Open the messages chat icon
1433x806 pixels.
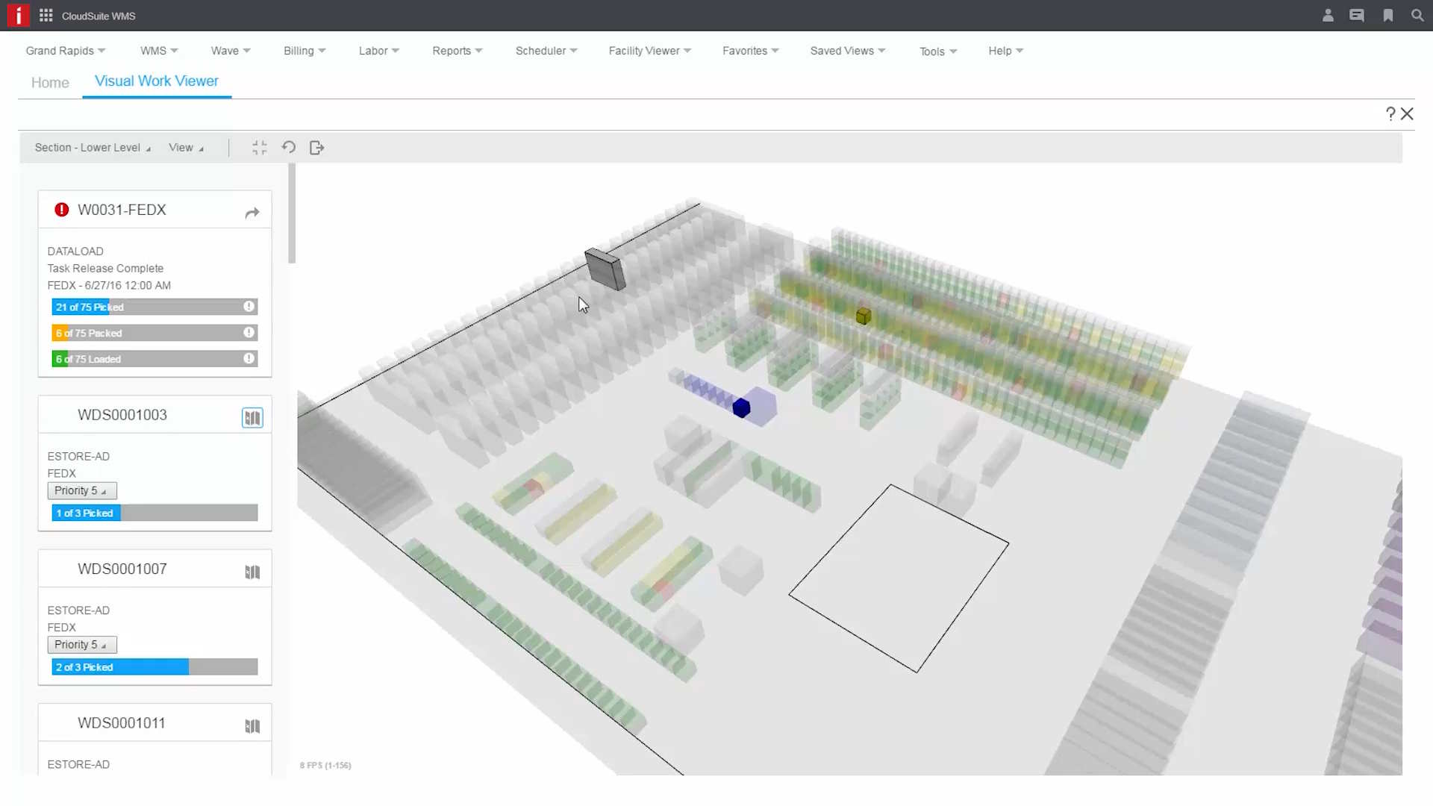[x=1357, y=16]
